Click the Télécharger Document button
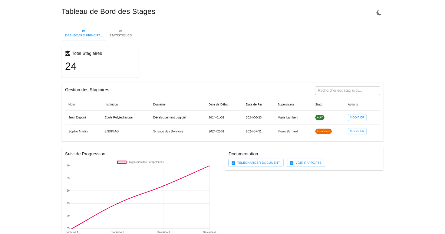The image size is (445, 234). click(256, 163)
